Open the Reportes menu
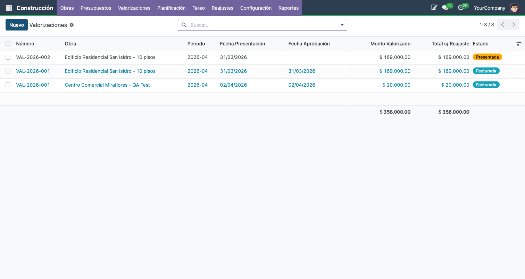This screenshot has width=525, height=279. [x=288, y=8]
